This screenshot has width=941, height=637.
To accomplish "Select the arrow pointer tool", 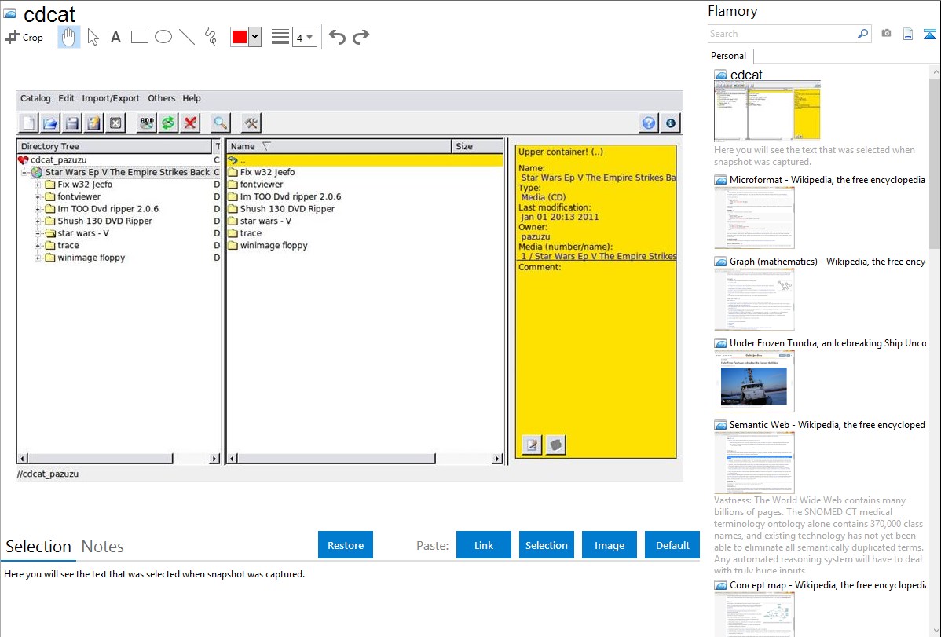I will coord(93,37).
